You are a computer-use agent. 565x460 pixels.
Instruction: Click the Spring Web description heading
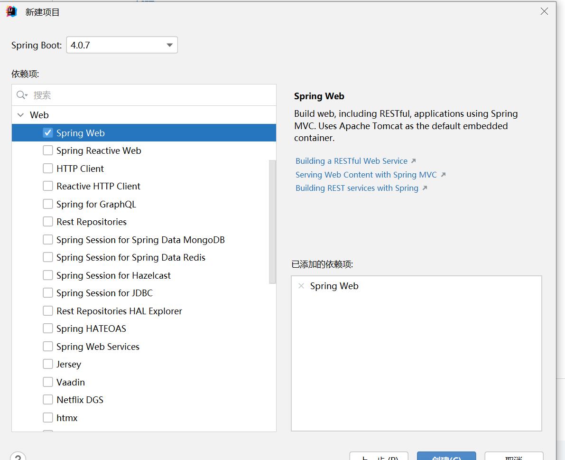pos(319,96)
